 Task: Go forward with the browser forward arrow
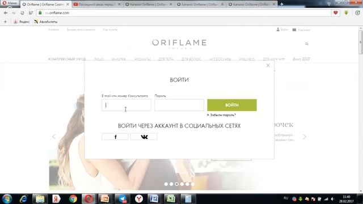14,13
